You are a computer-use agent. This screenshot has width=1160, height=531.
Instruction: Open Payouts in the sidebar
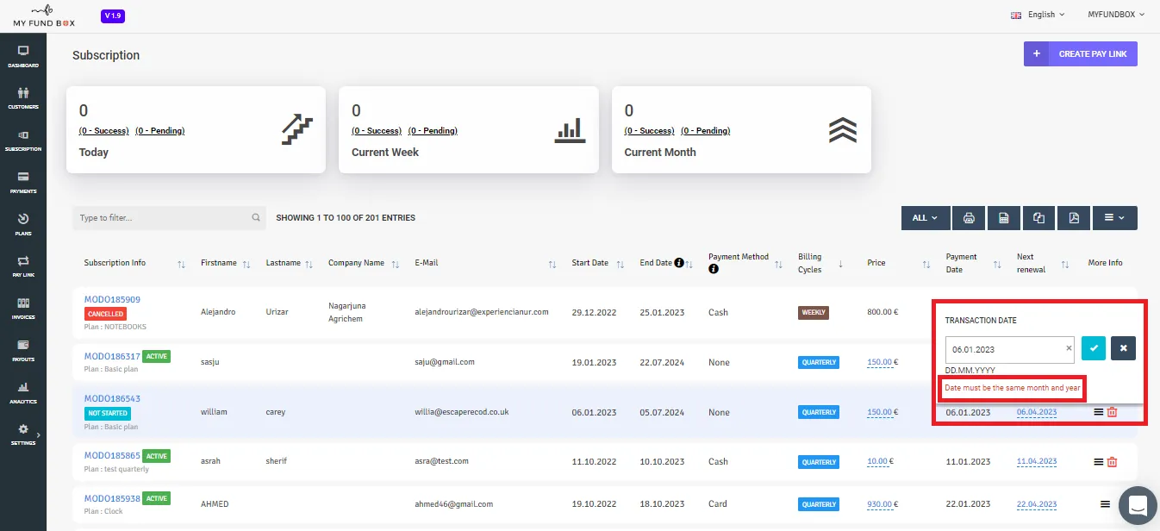point(23,351)
